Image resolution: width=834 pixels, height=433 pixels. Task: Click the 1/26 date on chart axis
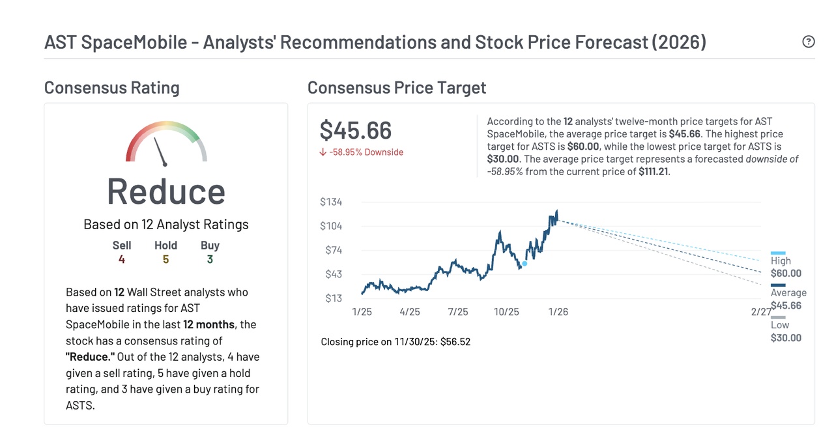click(x=558, y=312)
